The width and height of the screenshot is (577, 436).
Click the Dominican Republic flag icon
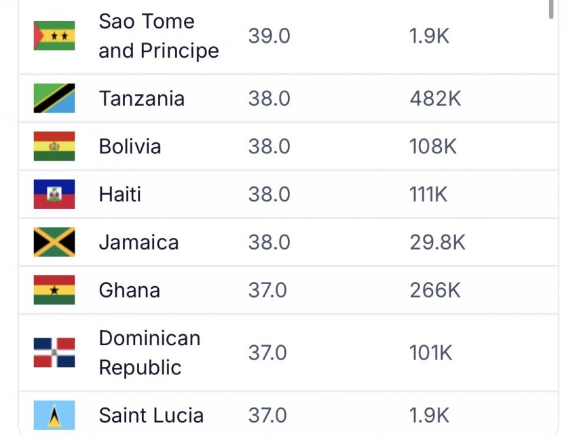(54, 353)
